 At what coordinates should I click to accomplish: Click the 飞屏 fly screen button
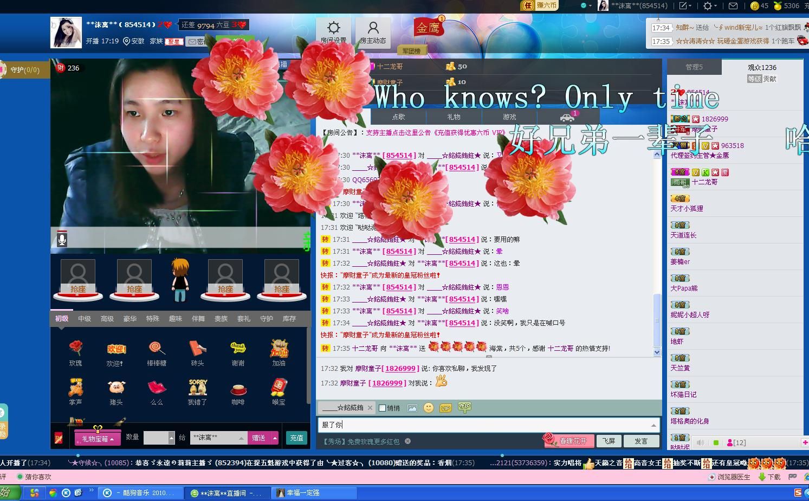[x=609, y=441]
